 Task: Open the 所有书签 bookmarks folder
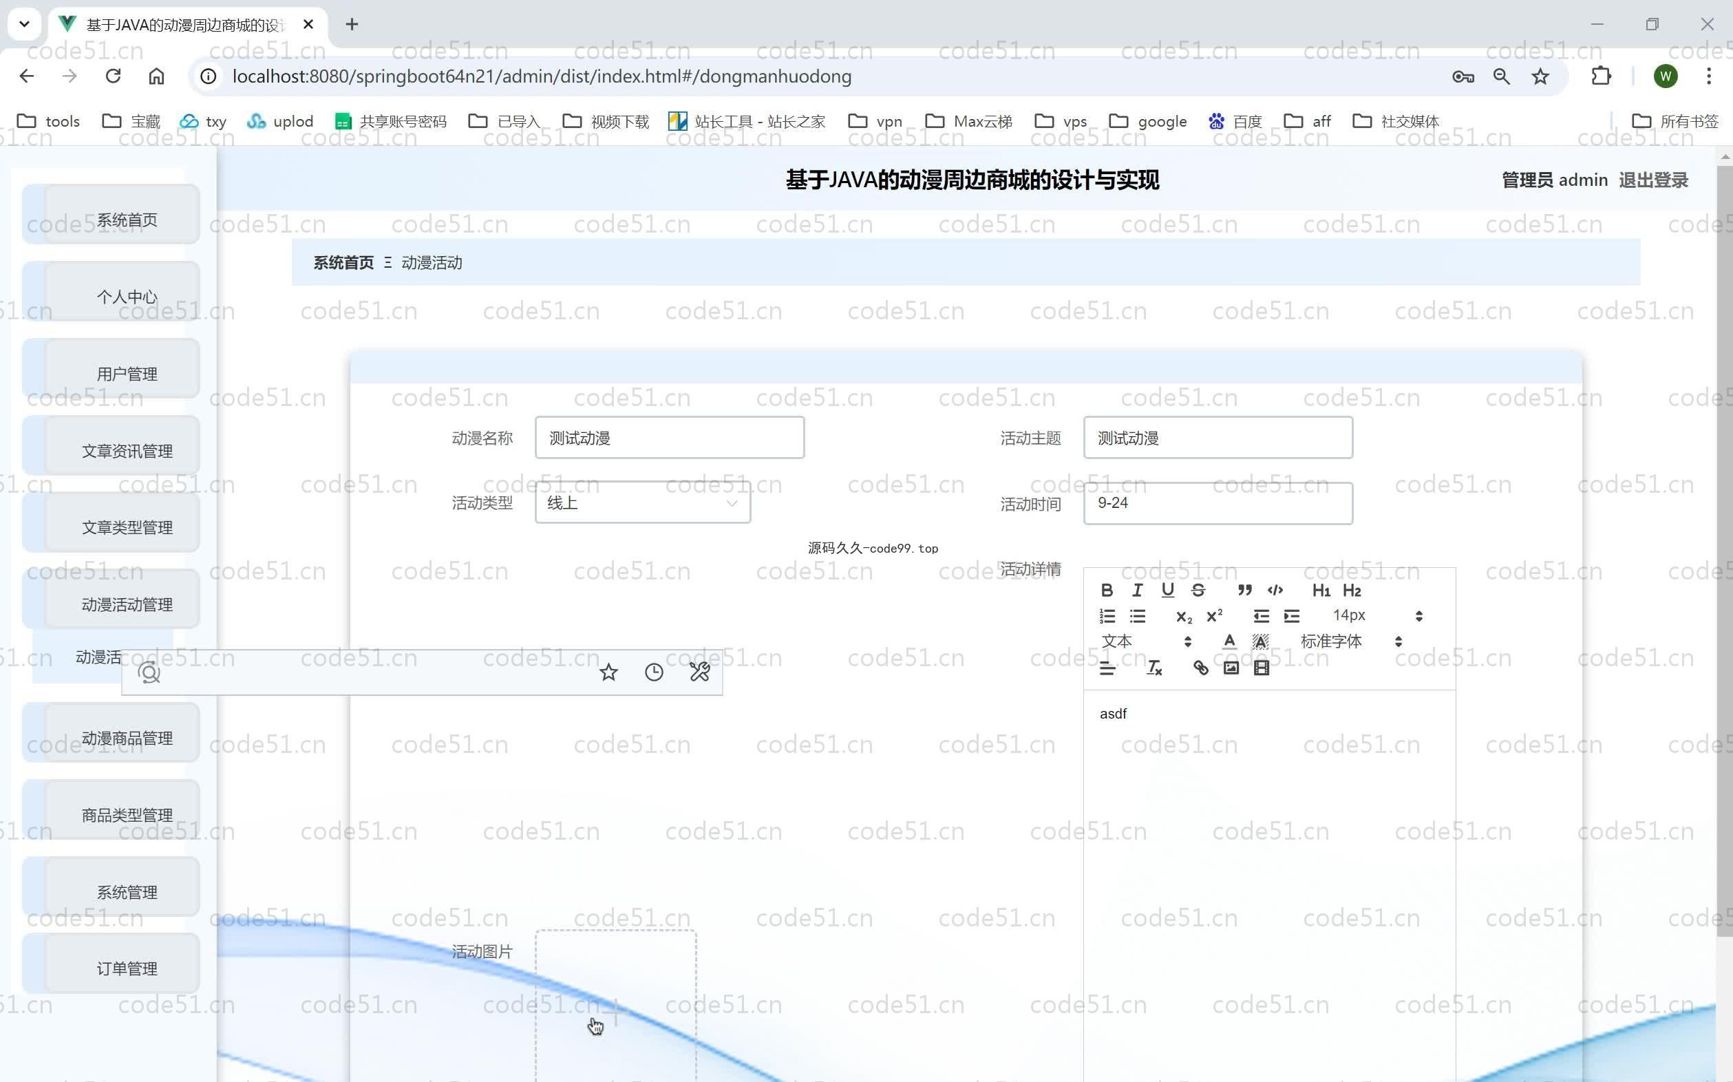[x=1675, y=122]
